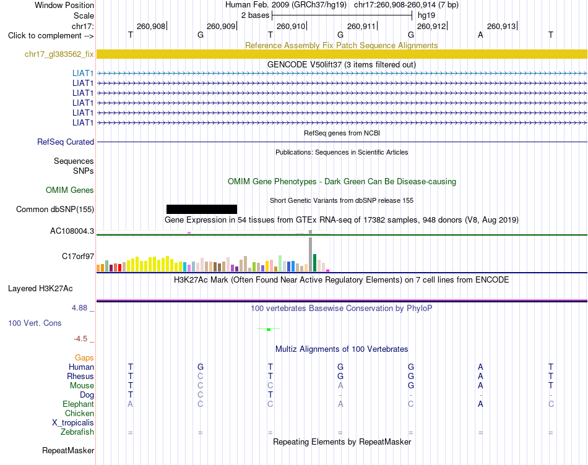Click '100 vertebrates Basewise Conservation by PhyloP' title

342,308
